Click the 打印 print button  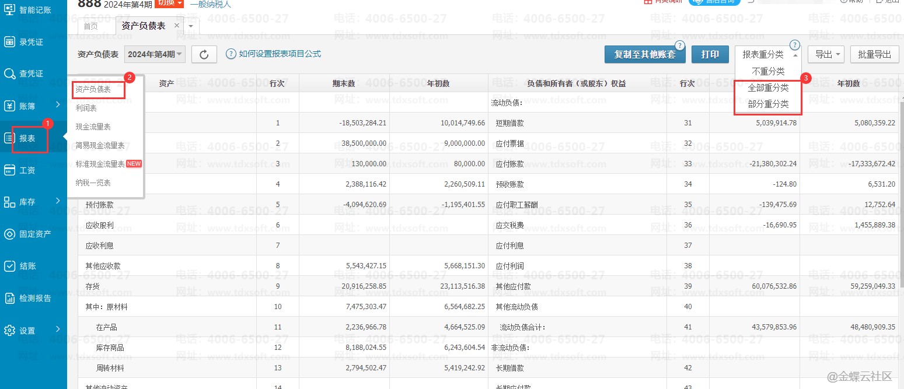pos(710,54)
